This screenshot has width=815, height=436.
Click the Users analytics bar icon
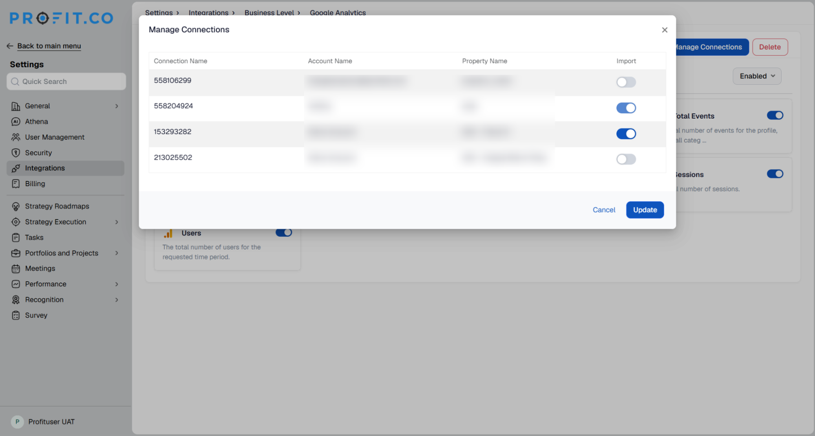pyautogui.click(x=168, y=233)
